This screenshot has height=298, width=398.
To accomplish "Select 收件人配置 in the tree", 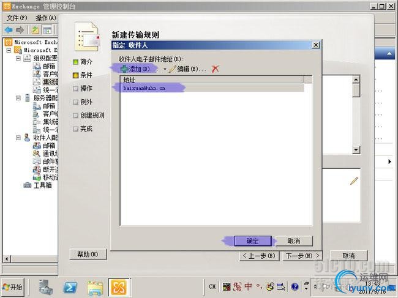I will (41, 138).
